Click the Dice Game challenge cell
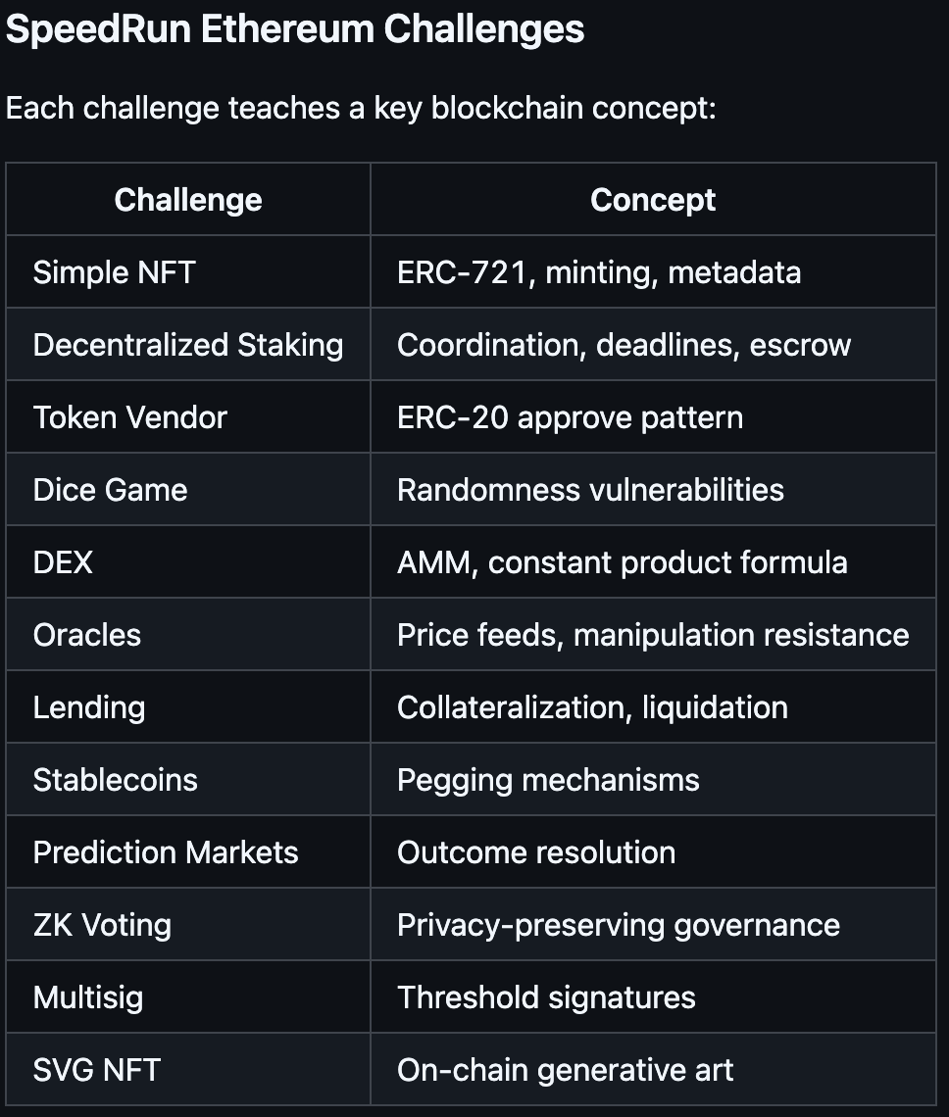 pos(188,490)
